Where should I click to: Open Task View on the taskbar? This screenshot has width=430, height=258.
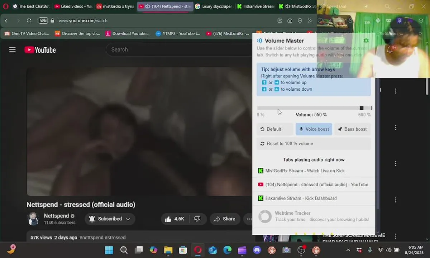click(x=139, y=250)
